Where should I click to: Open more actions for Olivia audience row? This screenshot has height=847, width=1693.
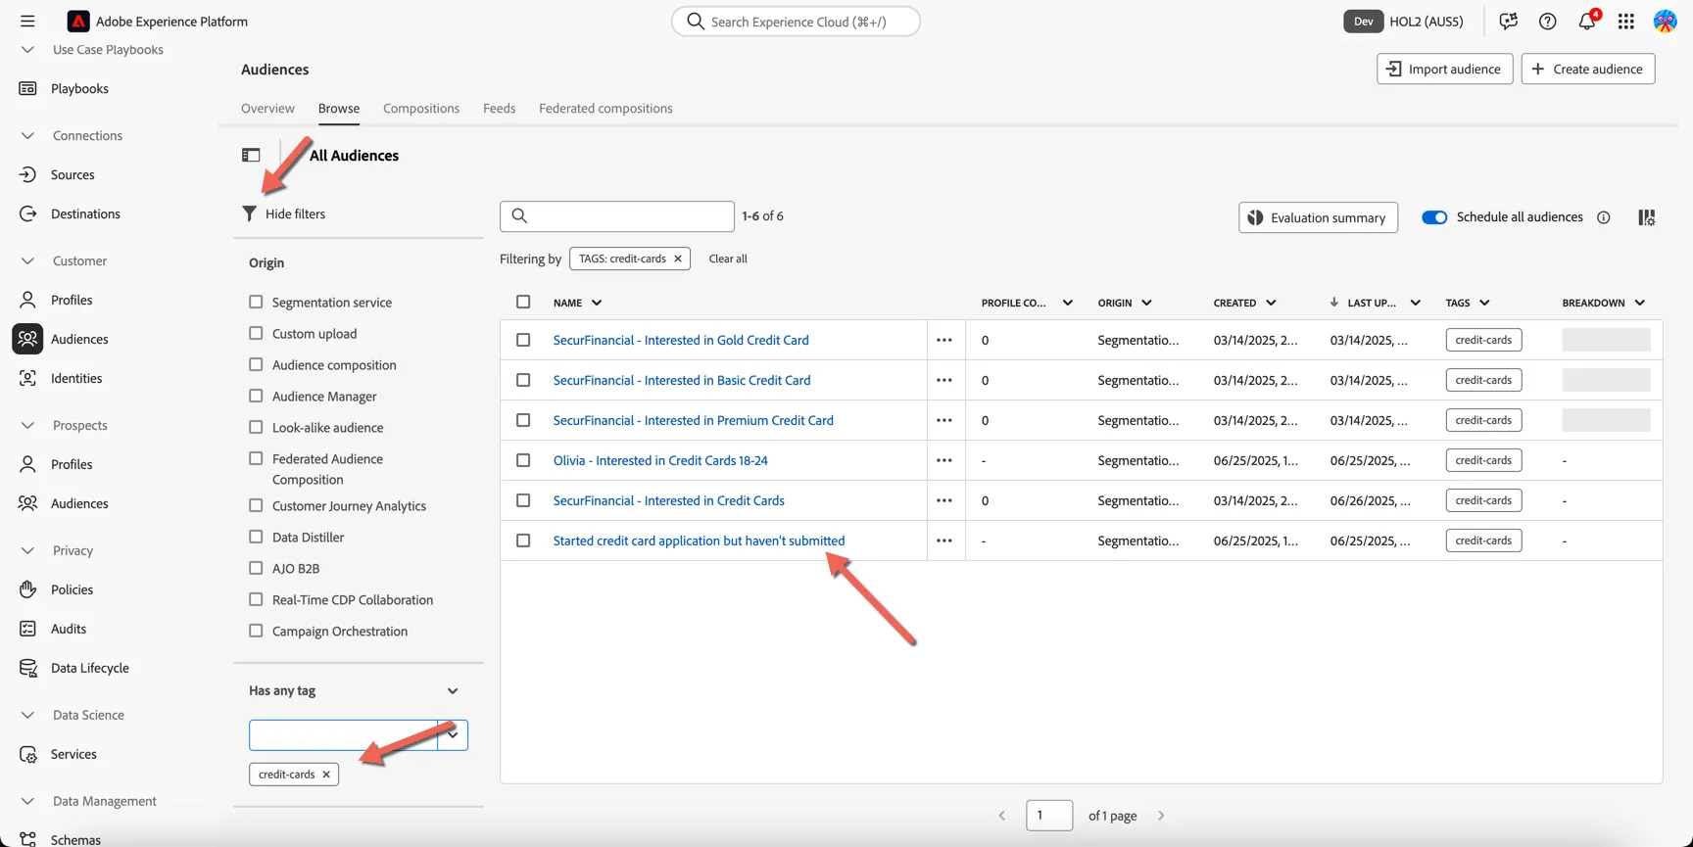[944, 460]
